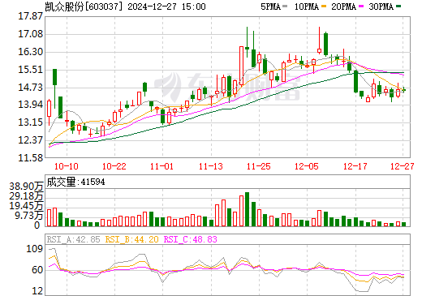Click the 12 RSI axis label
Viewport: 422px width, 296px height.
pos(37,291)
